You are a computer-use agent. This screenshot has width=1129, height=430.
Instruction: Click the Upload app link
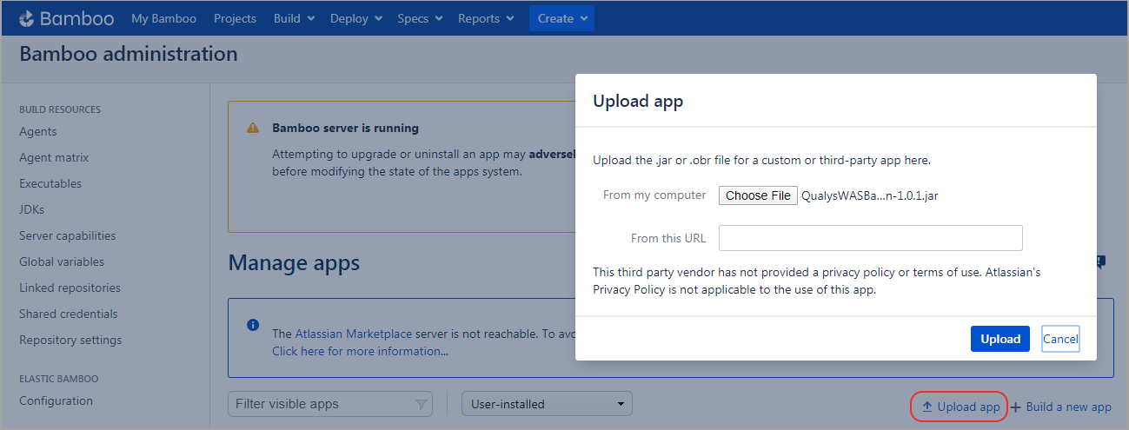point(960,407)
